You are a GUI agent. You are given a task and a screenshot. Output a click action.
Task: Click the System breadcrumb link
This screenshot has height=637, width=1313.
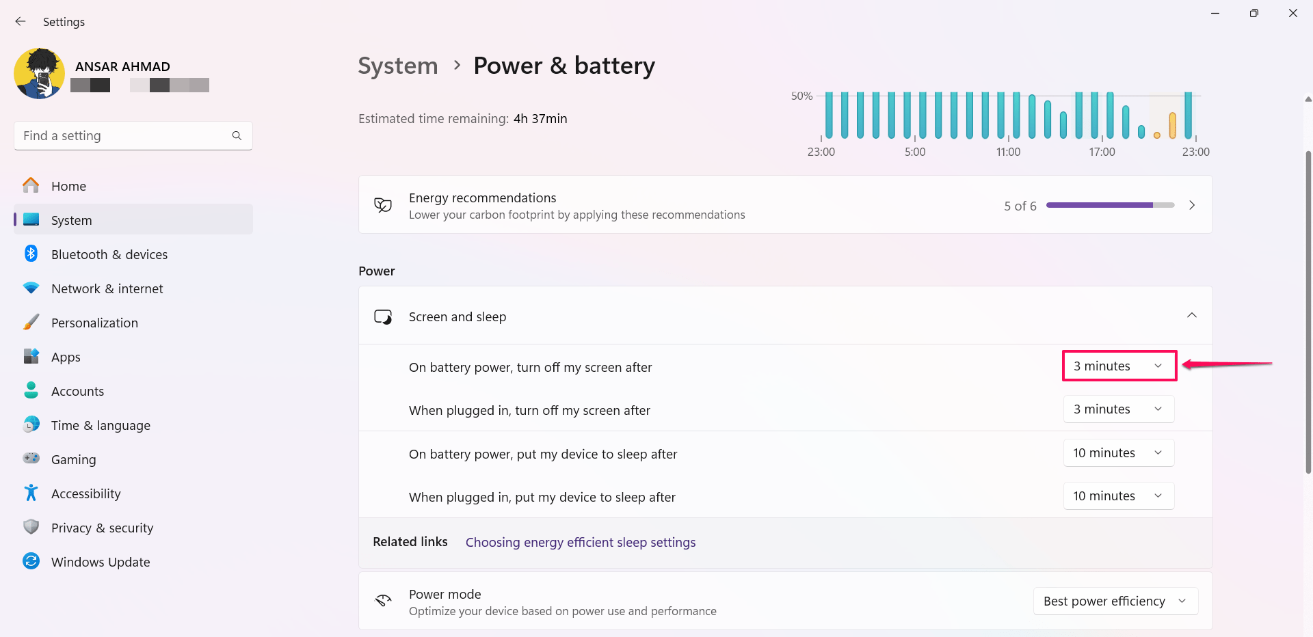click(398, 66)
